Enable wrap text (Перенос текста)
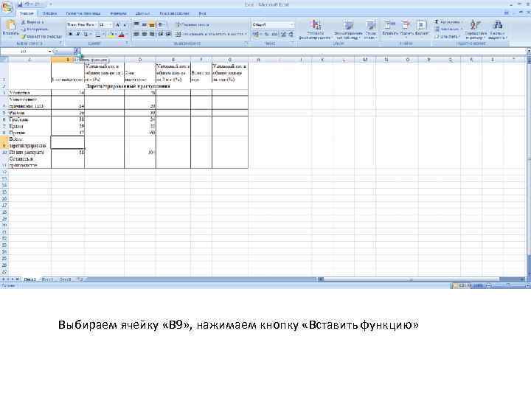531x398 pixels. 192,25
